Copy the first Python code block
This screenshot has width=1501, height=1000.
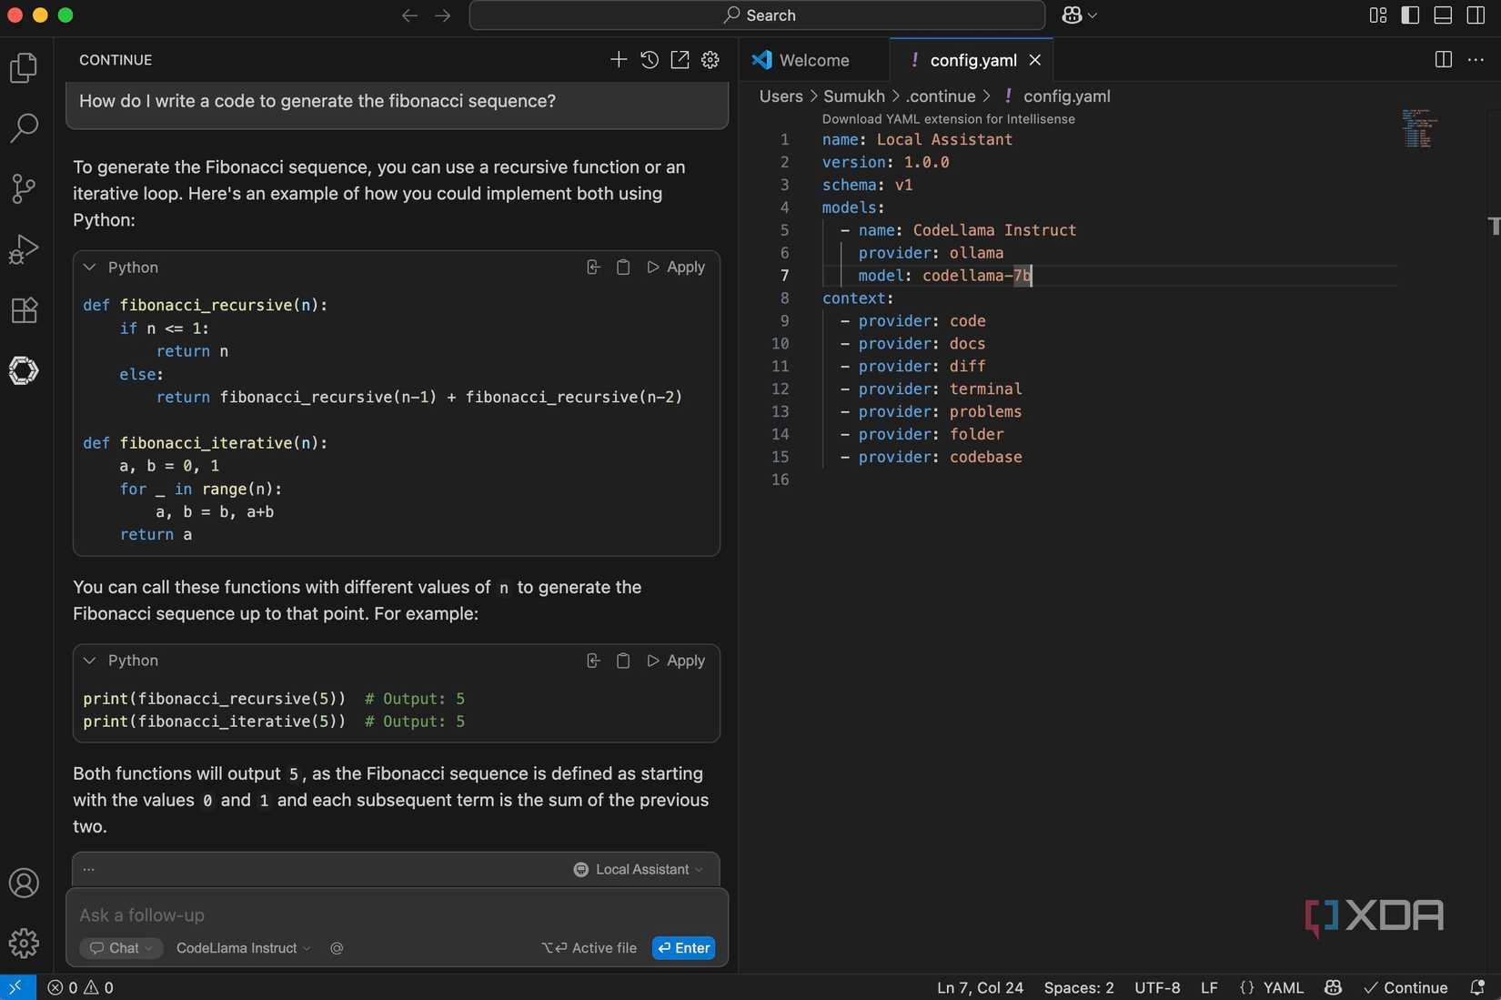click(x=623, y=267)
